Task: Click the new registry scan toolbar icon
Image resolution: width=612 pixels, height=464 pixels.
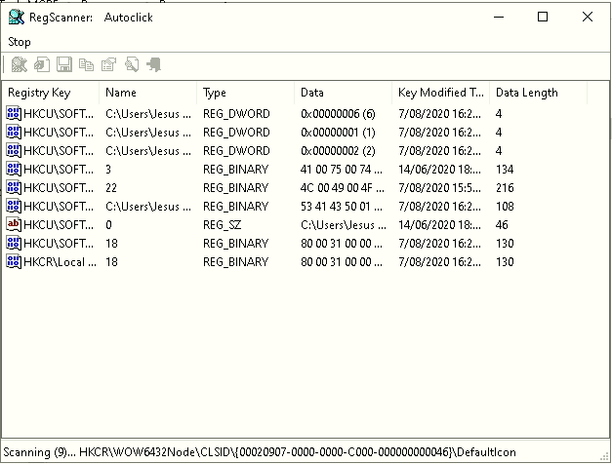Action: [19, 64]
